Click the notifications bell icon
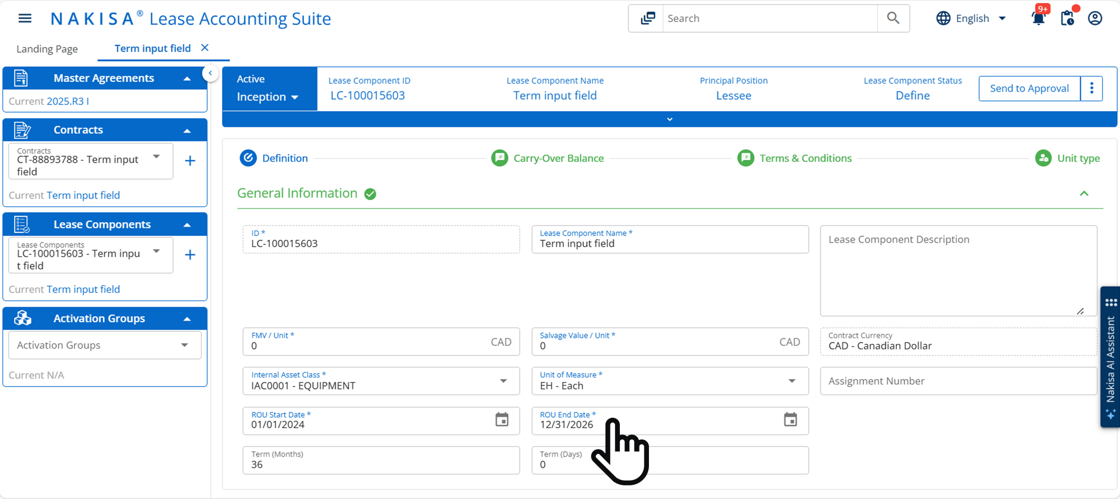The image size is (1120, 499). click(x=1038, y=18)
